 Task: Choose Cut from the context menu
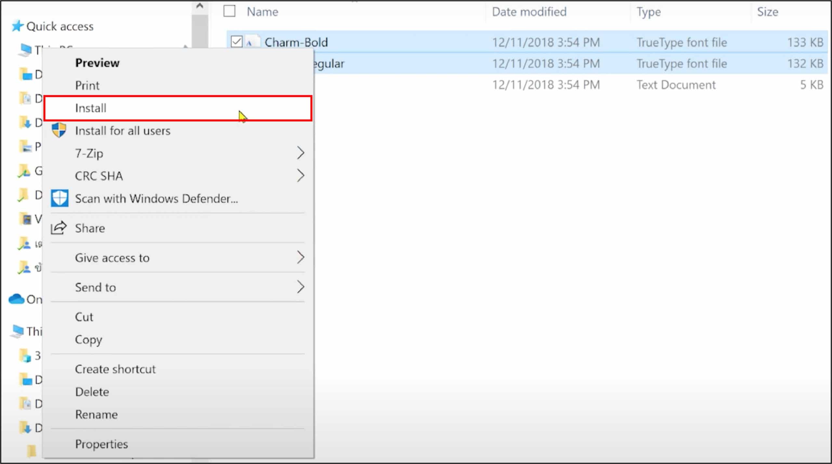pyautogui.click(x=178, y=317)
